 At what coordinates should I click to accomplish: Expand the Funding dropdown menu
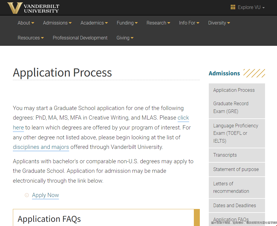pyautogui.click(x=127, y=23)
